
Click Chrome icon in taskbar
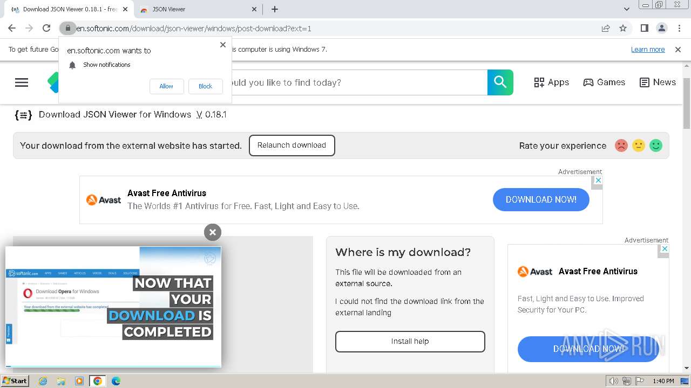98,381
